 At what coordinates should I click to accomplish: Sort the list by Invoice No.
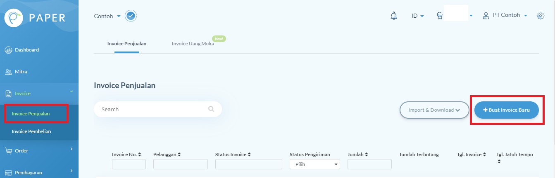(x=126, y=155)
